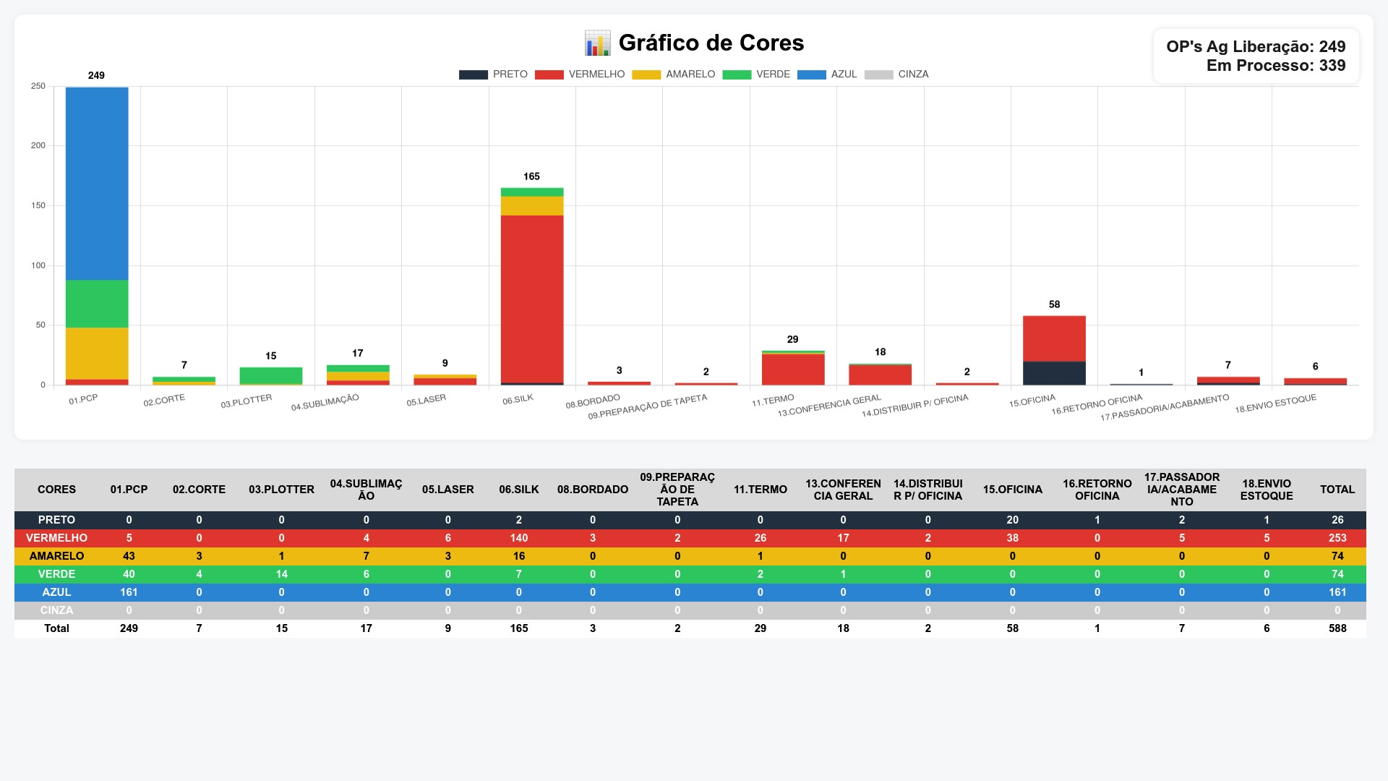Viewport: 1388px width, 781px height.
Task: Click the 15.OFICINA column header
Action: [x=1012, y=490]
